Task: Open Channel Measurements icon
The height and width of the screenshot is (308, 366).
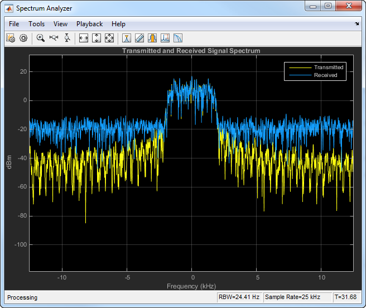Action: (152, 38)
